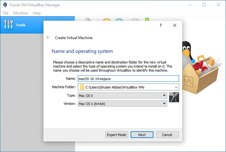Click the Name field with macOS 10.14 mojave
The height and width of the screenshot is (152, 226).
click(x=128, y=79)
